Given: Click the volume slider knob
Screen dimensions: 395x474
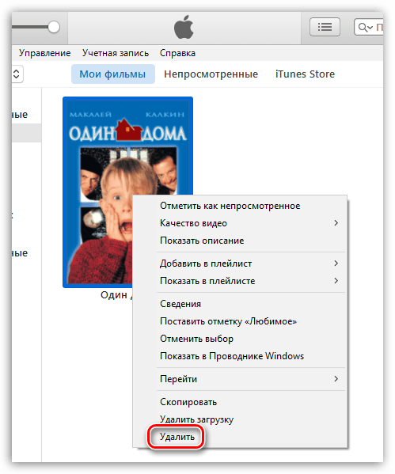Looking at the screenshot, I should pos(54,27).
